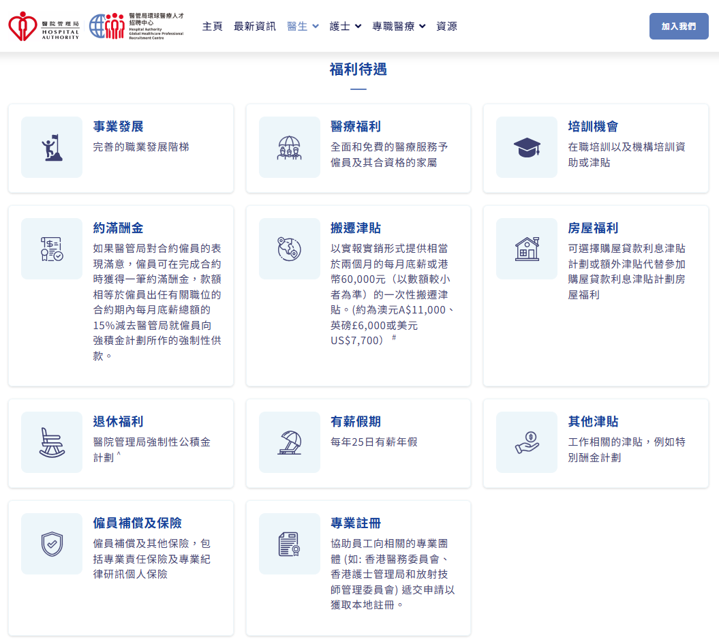Image resolution: width=719 pixels, height=644 pixels.
Task: Click the graduation cap training icon
Action: [527, 147]
